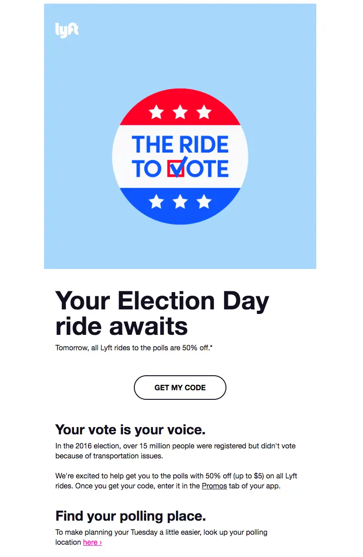
Task: Click the left star in red band
Action: pos(156,112)
